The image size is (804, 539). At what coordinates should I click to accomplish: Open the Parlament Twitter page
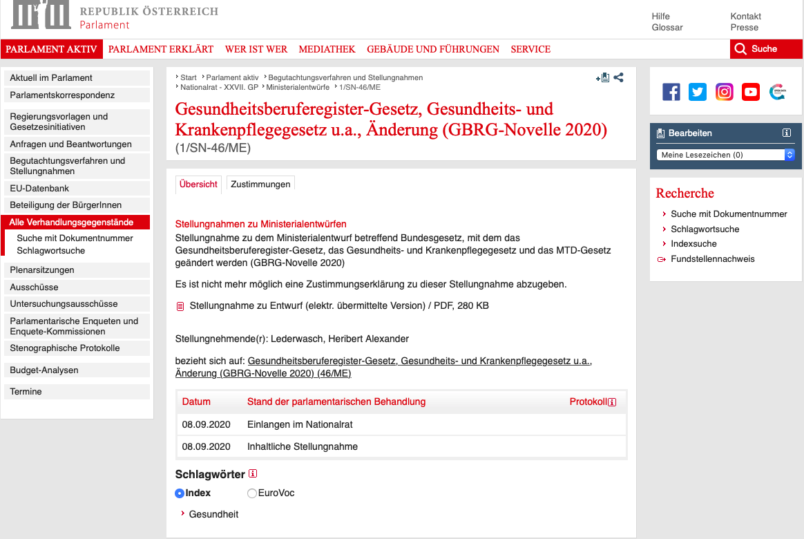point(698,92)
